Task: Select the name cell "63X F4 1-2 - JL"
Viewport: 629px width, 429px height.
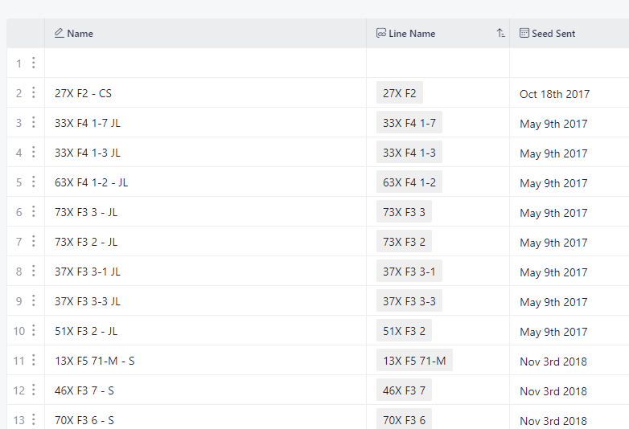Action: tap(205, 182)
